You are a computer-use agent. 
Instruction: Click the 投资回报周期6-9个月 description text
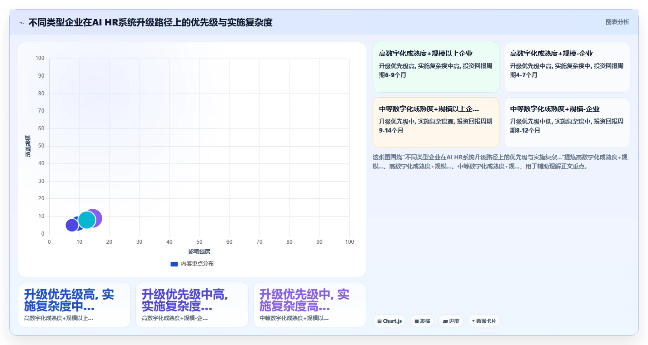coord(436,70)
